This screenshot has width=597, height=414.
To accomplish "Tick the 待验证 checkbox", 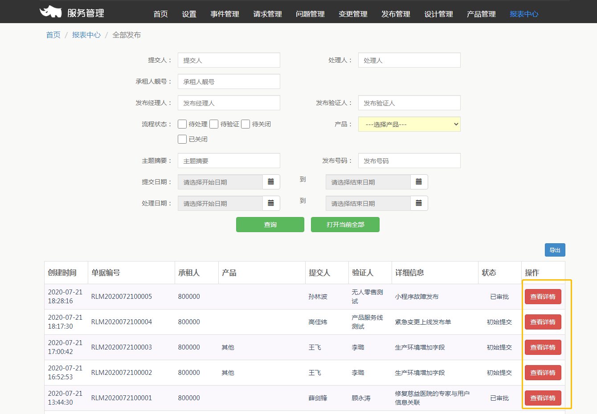I will [x=214, y=124].
